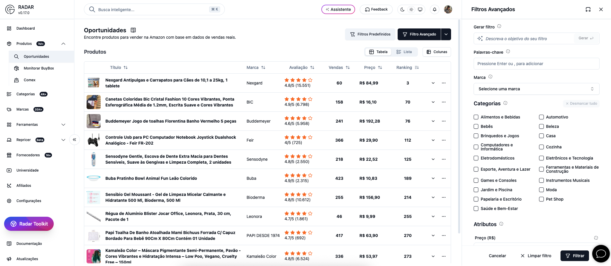Open three-dot menu for Nexgard row
Screen dimensions: 611x266
[x=443, y=83]
